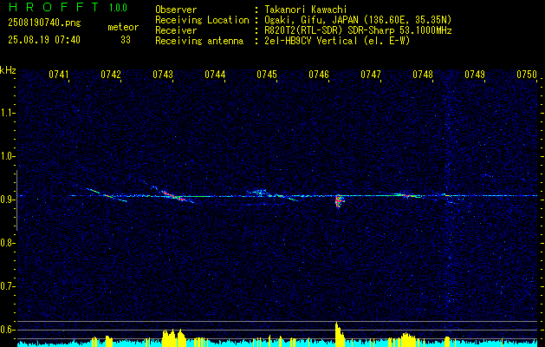545x347 pixels.
Task: Click the 'Observer' field label
Action: coord(176,10)
